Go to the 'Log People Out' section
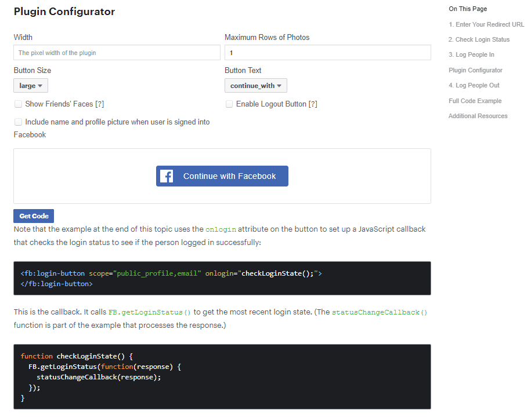 coord(474,85)
